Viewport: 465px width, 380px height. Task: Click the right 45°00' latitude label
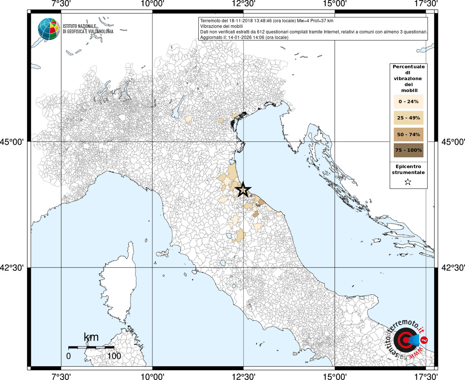453,142
